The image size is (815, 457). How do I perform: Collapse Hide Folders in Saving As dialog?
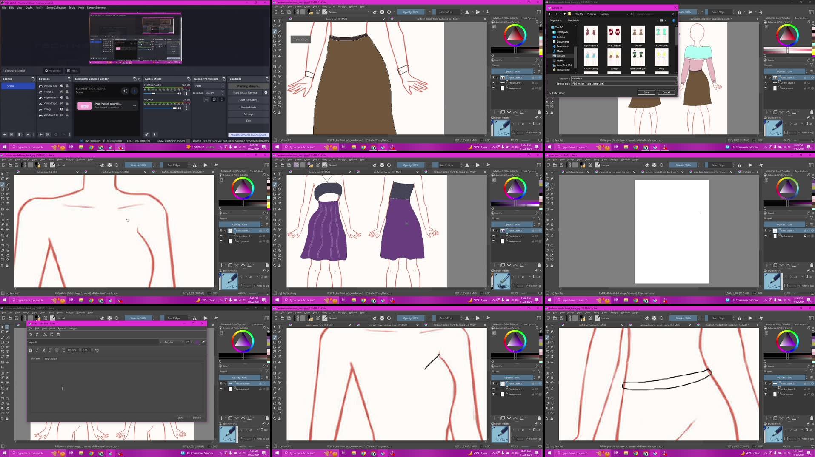point(558,93)
